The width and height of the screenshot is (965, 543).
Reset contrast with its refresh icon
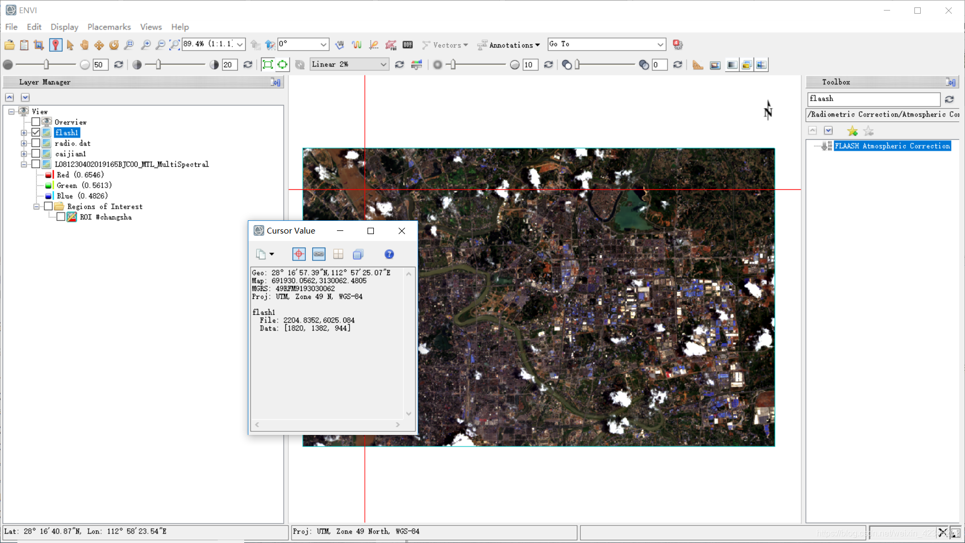248,65
